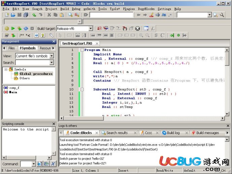The width and height of the screenshot is (232, 174).
Task: Open the code completion scope dropdown
Action: click(80, 22)
